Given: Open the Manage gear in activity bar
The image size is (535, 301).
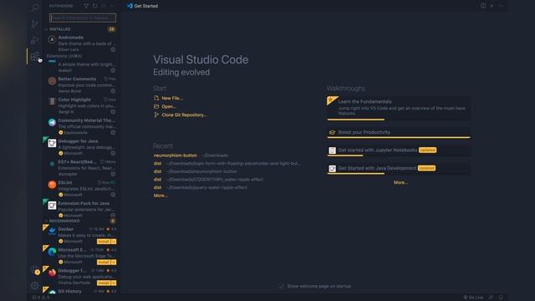Looking at the screenshot, I should pos(34,285).
